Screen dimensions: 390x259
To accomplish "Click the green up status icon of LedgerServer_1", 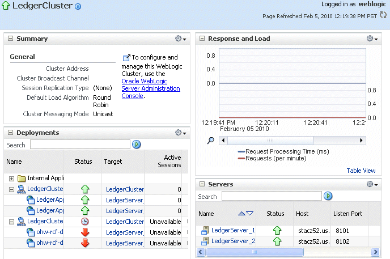I will [x=277, y=231].
